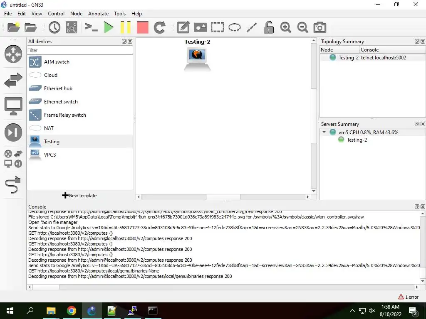The width and height of the screenshot is (426, 319).
Task: Click the canvas vertical scrollbar down arrow
Action: [314, 191]
